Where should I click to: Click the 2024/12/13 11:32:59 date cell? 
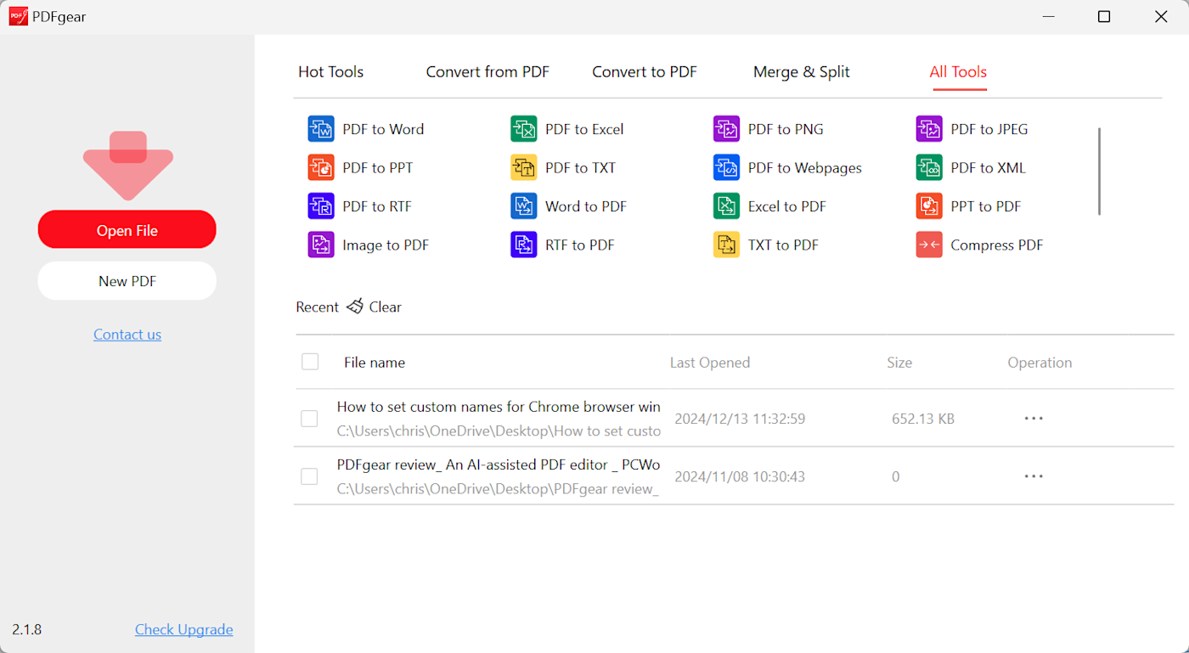point(740,419)
